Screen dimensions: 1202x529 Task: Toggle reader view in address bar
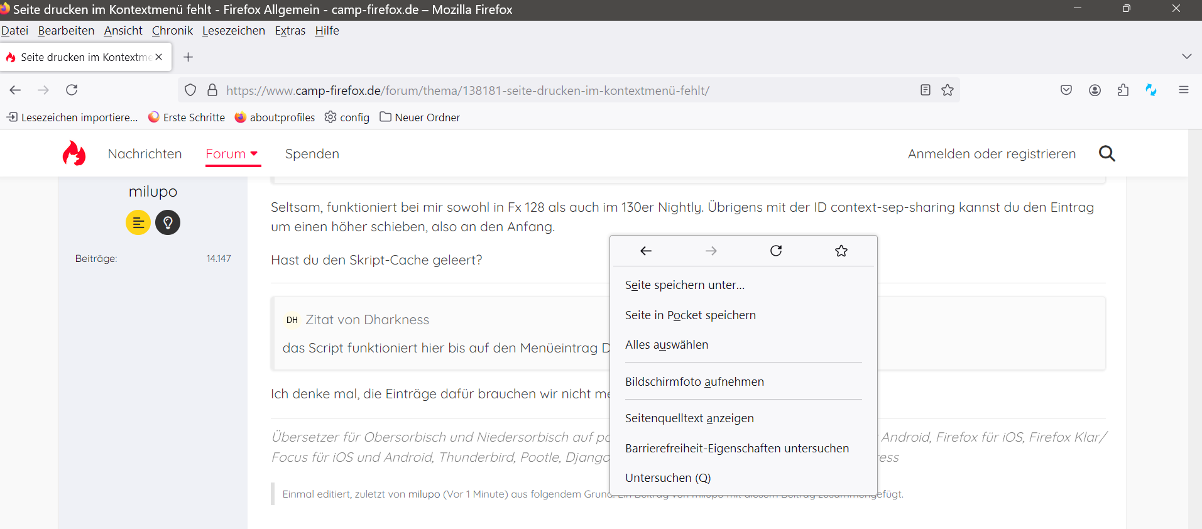click(x=925, y=90)
